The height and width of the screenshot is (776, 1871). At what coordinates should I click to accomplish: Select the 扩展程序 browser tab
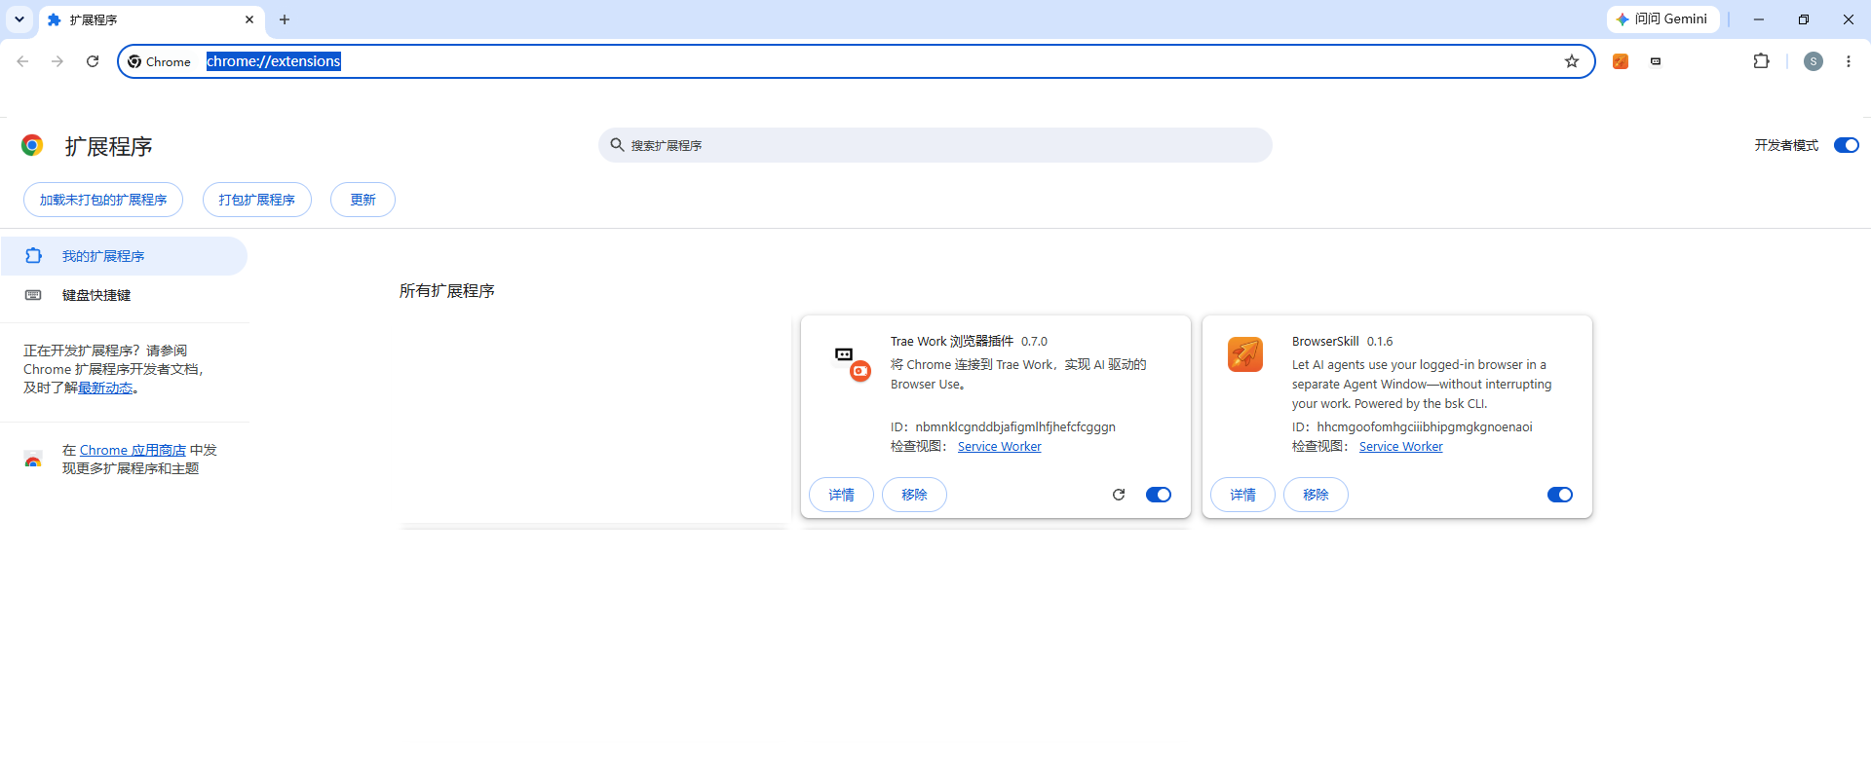click(151, 19)
